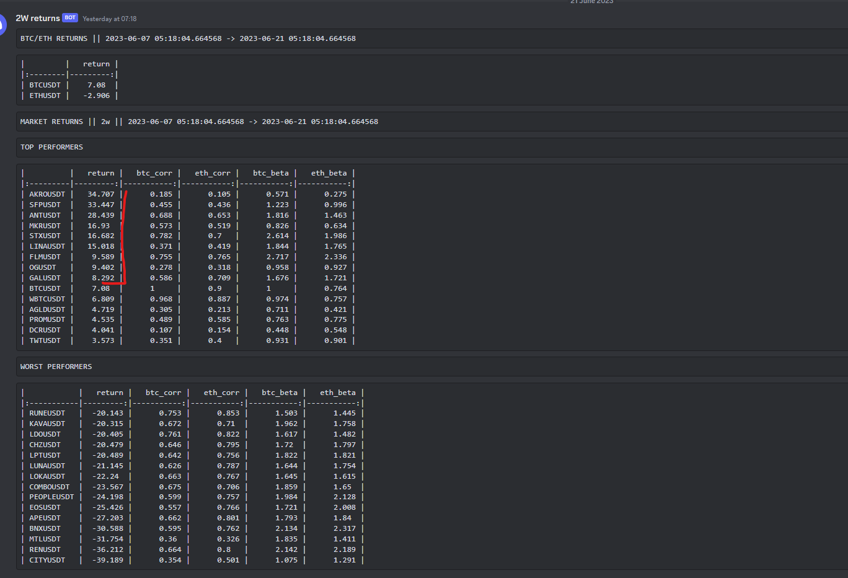Click CITYUSDT ticker
The width and height of the screenshot is (848, 578).
47,560
